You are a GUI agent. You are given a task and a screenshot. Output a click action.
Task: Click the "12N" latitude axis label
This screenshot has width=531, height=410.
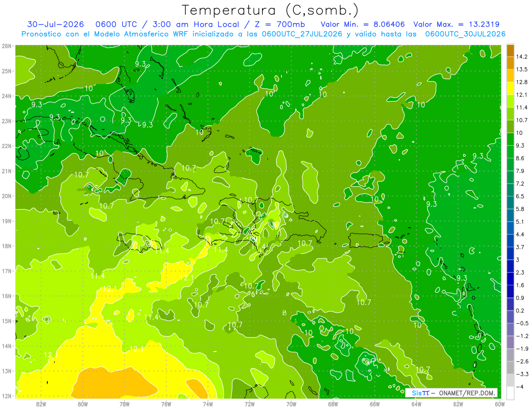(x=7, y=396)
